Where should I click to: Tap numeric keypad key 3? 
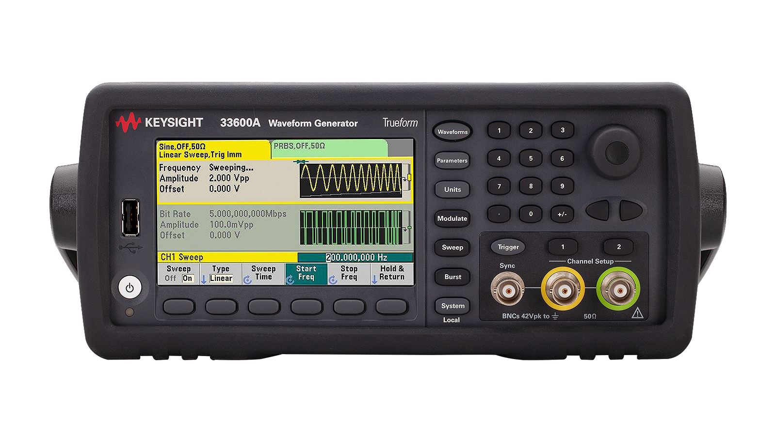click(x=562, y=130)
